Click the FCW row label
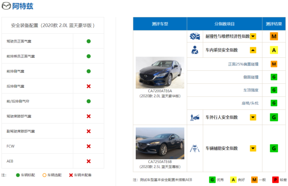The width and height of the screenshot is (288, 186). click(x=10, y=146)
